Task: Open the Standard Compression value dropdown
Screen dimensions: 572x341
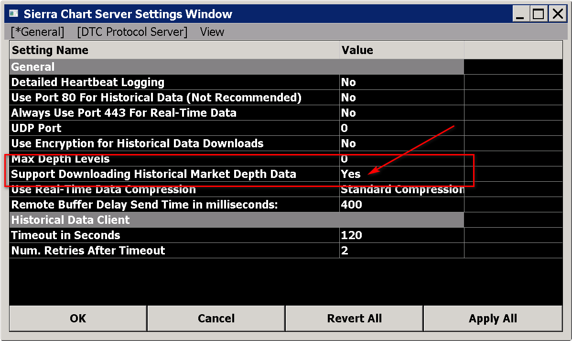Action: (401, 189)
